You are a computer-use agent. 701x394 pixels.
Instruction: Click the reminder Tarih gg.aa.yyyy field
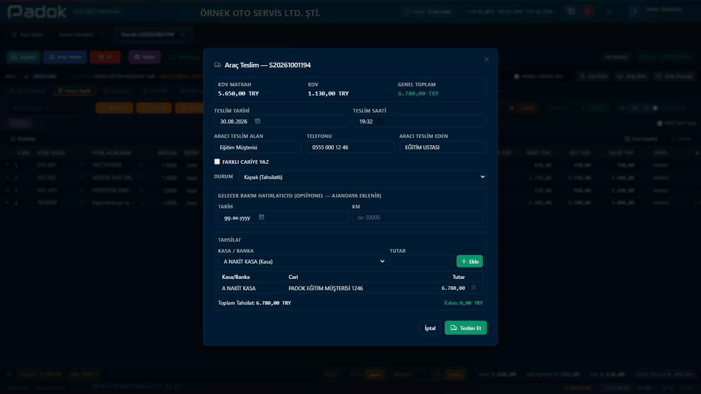283,217
